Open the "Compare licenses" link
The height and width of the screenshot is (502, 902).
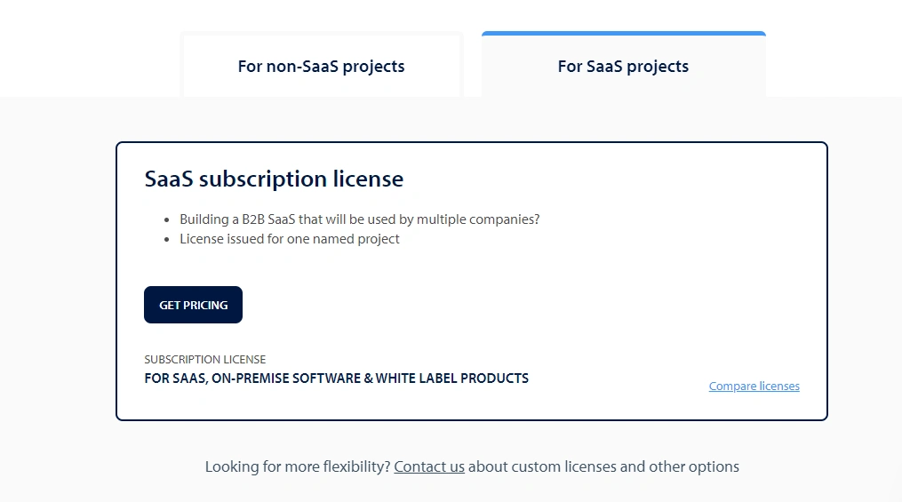click(x=754, y=386)
